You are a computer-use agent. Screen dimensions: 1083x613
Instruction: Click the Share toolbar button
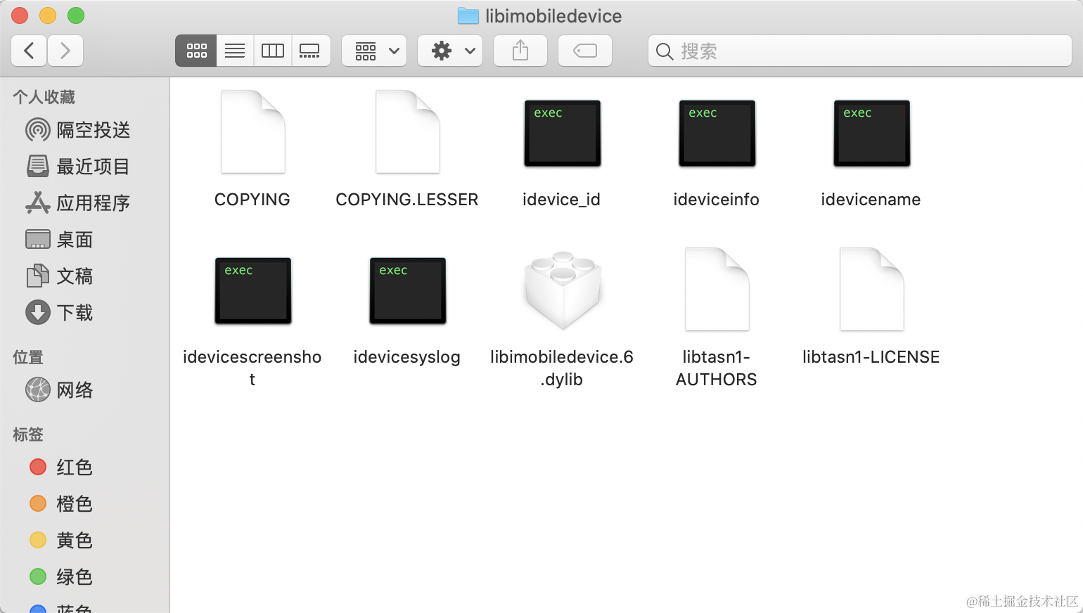coord(520,51)
